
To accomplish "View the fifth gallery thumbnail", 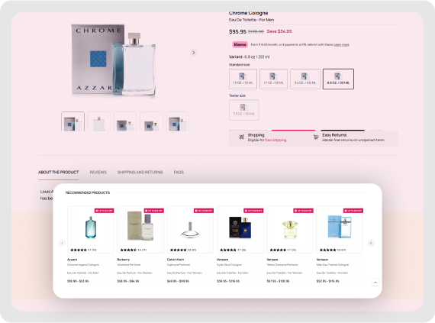I will tap(178, 121).
